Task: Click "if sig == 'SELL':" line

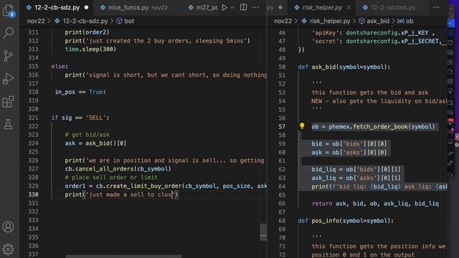Action: tap(80, 118)
